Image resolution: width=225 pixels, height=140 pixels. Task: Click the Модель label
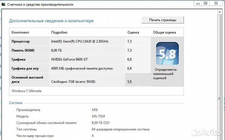[22, 116]
